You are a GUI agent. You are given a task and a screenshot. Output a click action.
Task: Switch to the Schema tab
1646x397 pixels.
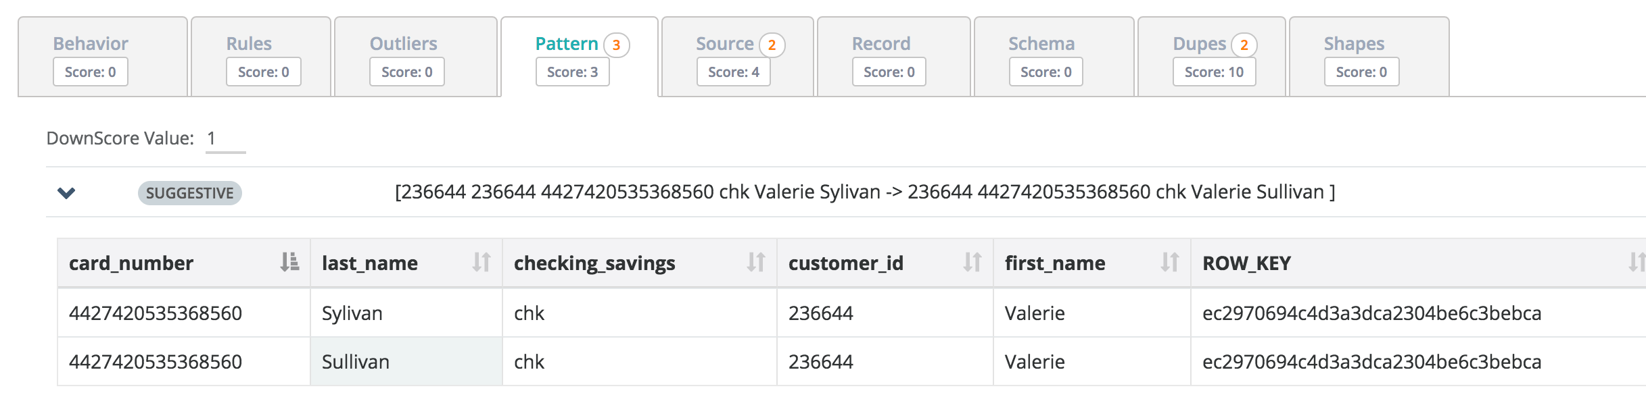pyautogui.click(x=1041, y=44)
